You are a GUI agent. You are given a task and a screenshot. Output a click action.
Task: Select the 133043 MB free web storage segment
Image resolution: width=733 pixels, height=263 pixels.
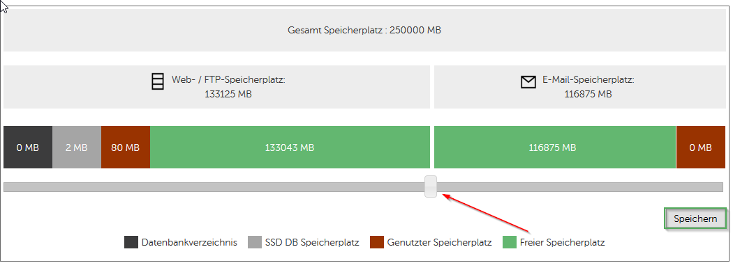(x=290, y=148)
